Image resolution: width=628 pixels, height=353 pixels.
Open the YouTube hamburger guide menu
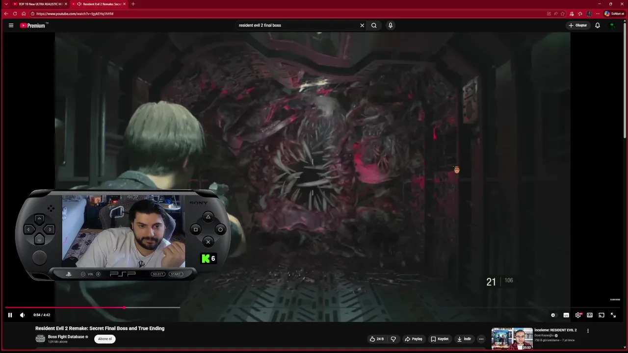11,25
